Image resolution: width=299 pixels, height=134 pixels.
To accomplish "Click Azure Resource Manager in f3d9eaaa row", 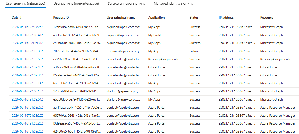I will 278,123.
